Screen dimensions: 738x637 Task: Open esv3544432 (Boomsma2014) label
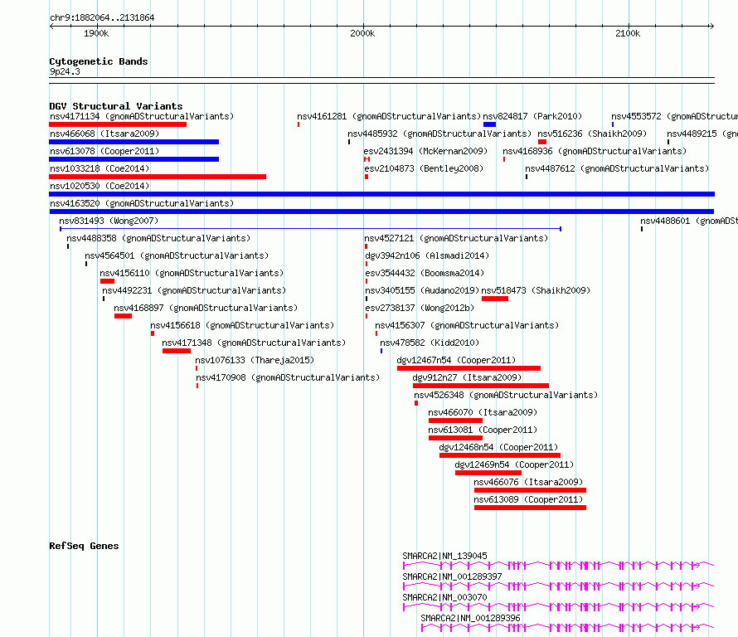[x=425, y=273]
